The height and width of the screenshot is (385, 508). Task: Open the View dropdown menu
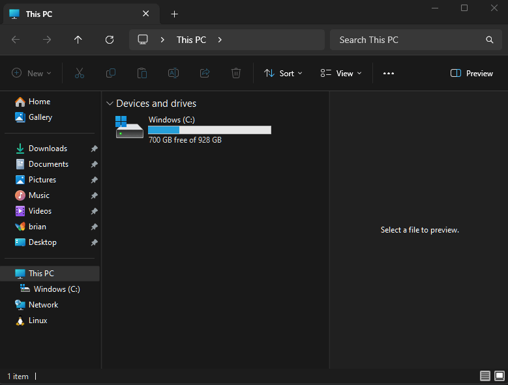341,74
